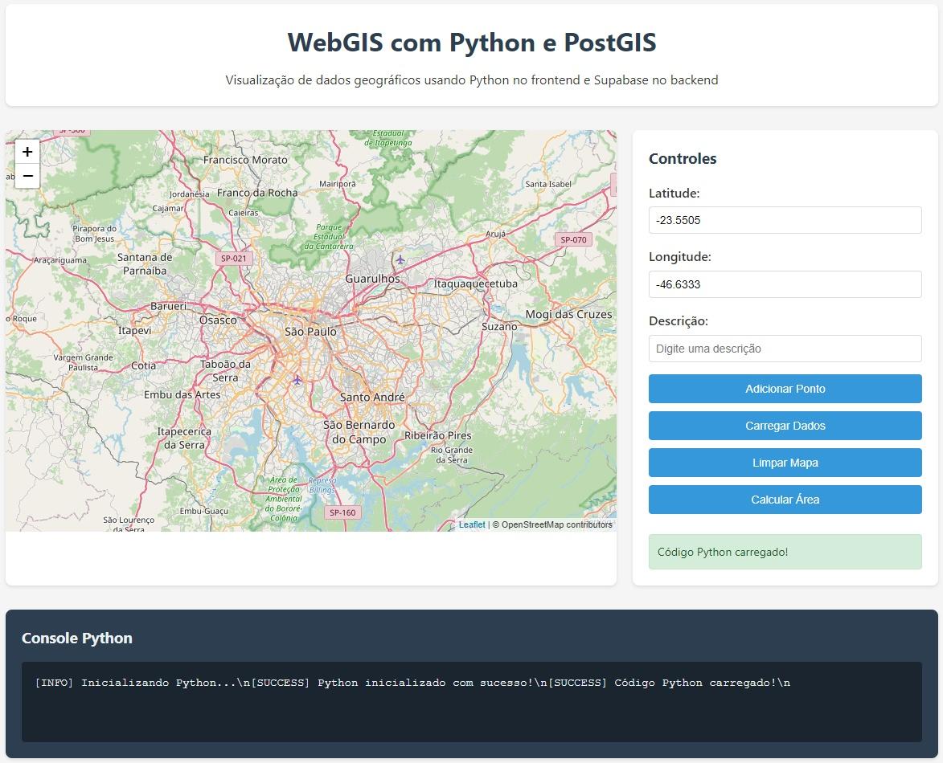The image size is (943, 763).
Task: Click the Arujá map label
Action: 495,234
